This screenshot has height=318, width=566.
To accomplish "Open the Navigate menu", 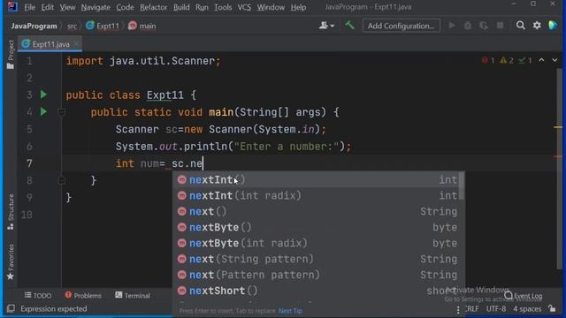I will point(96,7).
